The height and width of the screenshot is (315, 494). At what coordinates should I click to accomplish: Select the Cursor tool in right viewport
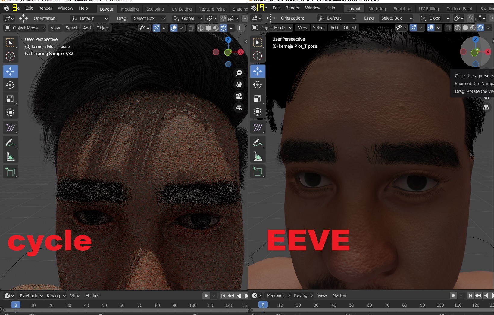tap(258, 56)
